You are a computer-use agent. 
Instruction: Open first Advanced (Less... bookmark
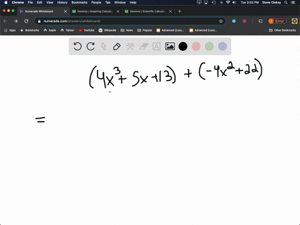coord(170,30)
